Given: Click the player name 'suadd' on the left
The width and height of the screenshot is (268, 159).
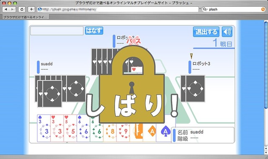Looking at the screenshot, I should (x=46, y=64).
